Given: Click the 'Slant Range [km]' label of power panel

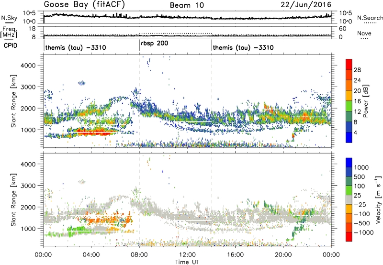Looking at the screenshot, I should [x=14, y=101].
